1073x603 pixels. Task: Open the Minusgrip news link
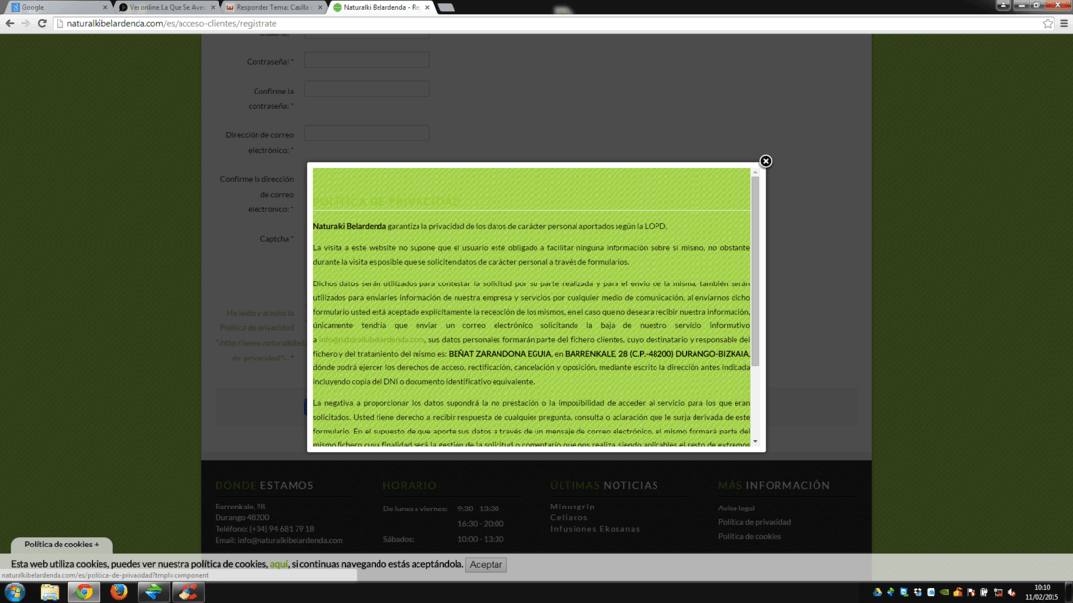(x=572, y=507)
